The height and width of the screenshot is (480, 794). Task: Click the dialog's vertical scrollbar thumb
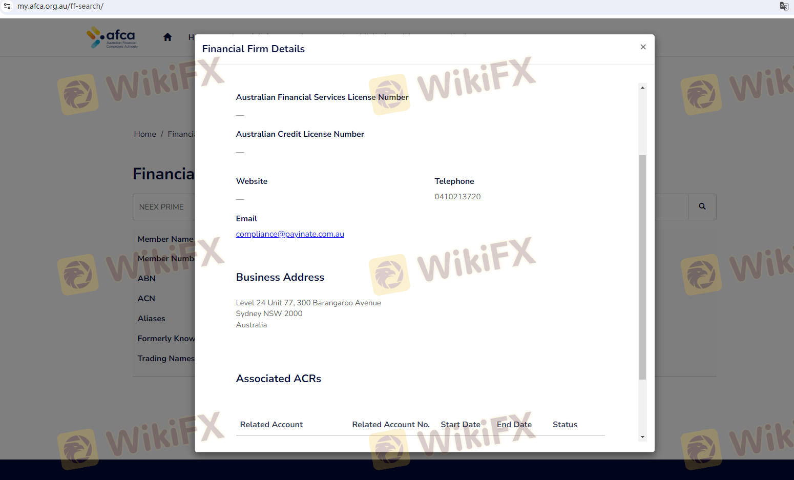point(642,266)
